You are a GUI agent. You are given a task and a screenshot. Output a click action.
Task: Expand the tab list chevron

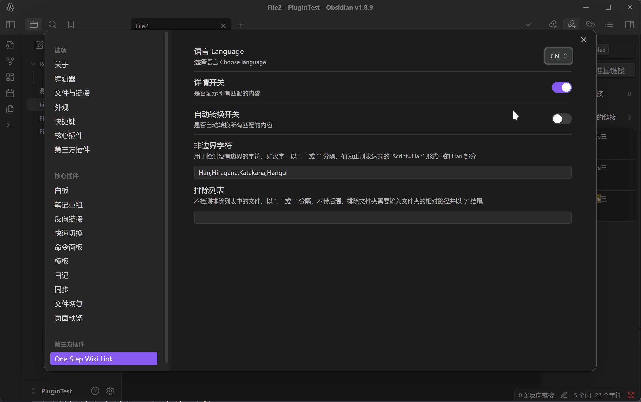[x=528, y=25]
